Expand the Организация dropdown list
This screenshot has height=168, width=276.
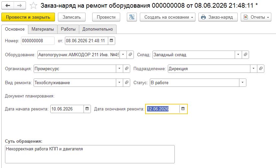click(x=120, y=69)
